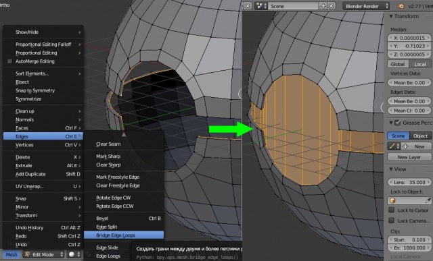The image size is (433, 261).
Task: Click the Median Z value field
Action: 409,54
